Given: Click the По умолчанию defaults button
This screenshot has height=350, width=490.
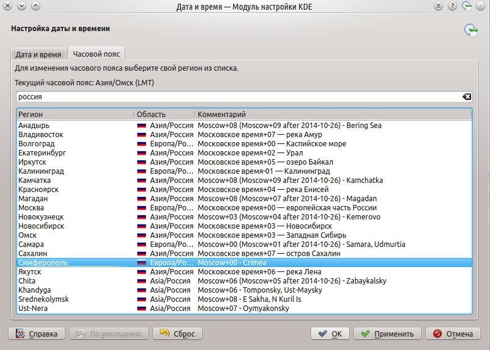Looking at the screenshot, I should pos(109,334).
